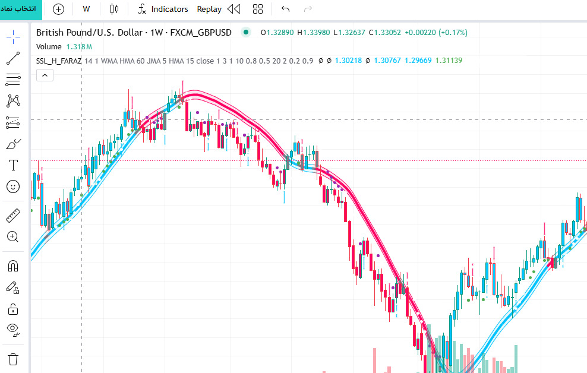Open the emoji icons tool
The image size is (587, 373).
tap(13, 186)
